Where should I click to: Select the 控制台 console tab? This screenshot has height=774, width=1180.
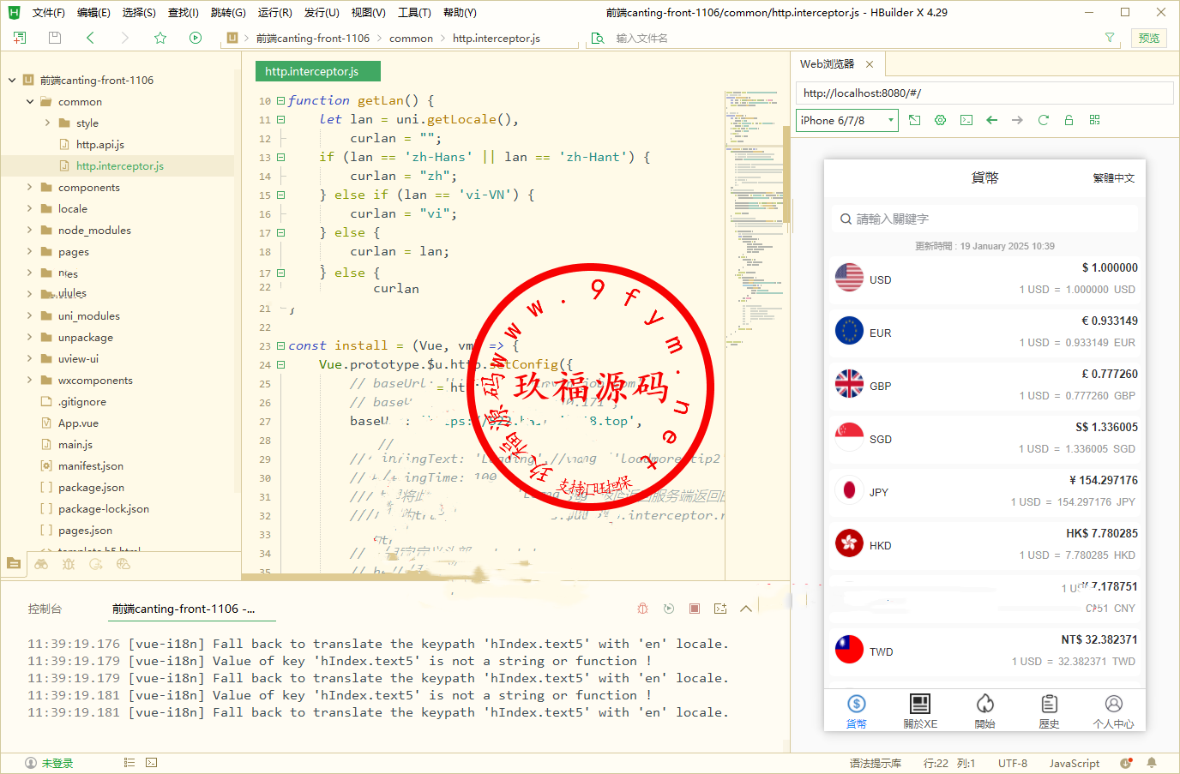click(45, 609)
